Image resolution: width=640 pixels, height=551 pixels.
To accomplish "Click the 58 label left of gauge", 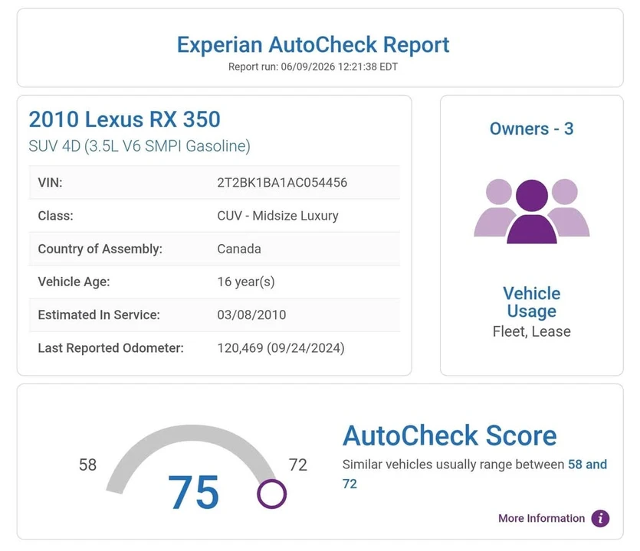I will 87,465.
